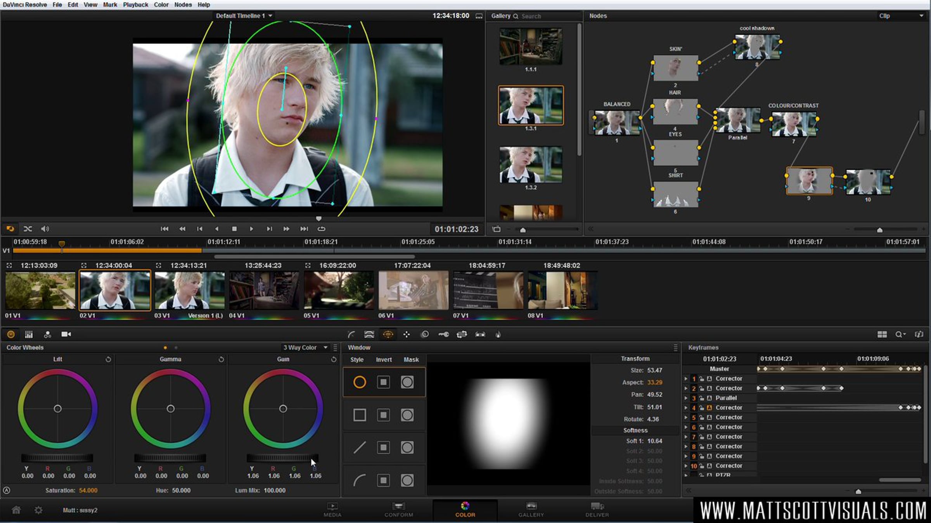Expand Corrector 1 keyframe track
This screenshot has height=523, width=931.
click(x=686, y=378)
